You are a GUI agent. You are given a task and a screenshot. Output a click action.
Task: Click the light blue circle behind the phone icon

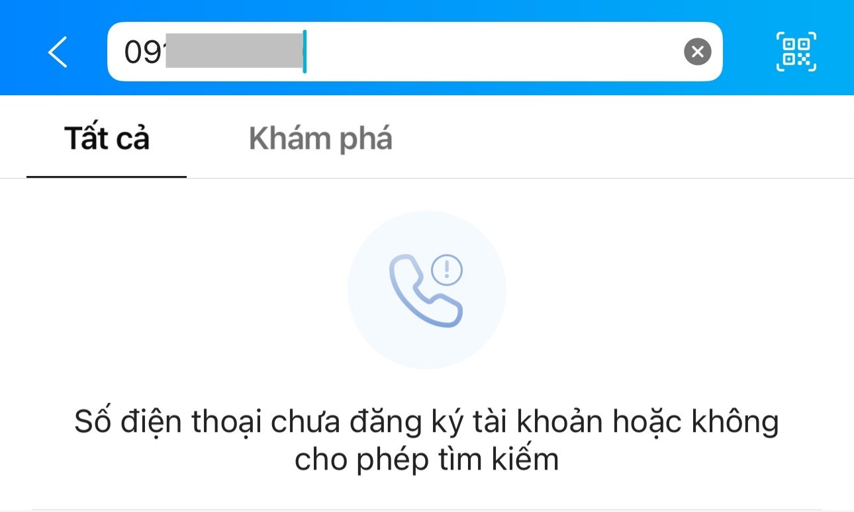[x=427, y=290]
